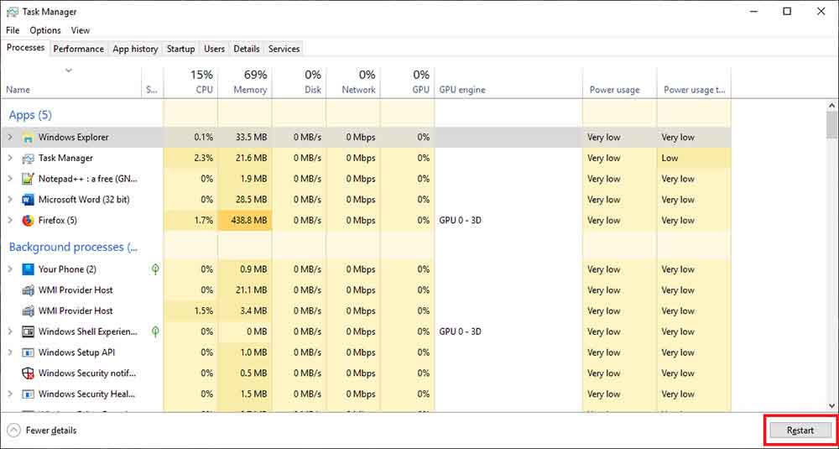Image resolution: width=839 pixels, height=449 pixels.
Task: Open the View menu
Action: (x=81, y=30)
